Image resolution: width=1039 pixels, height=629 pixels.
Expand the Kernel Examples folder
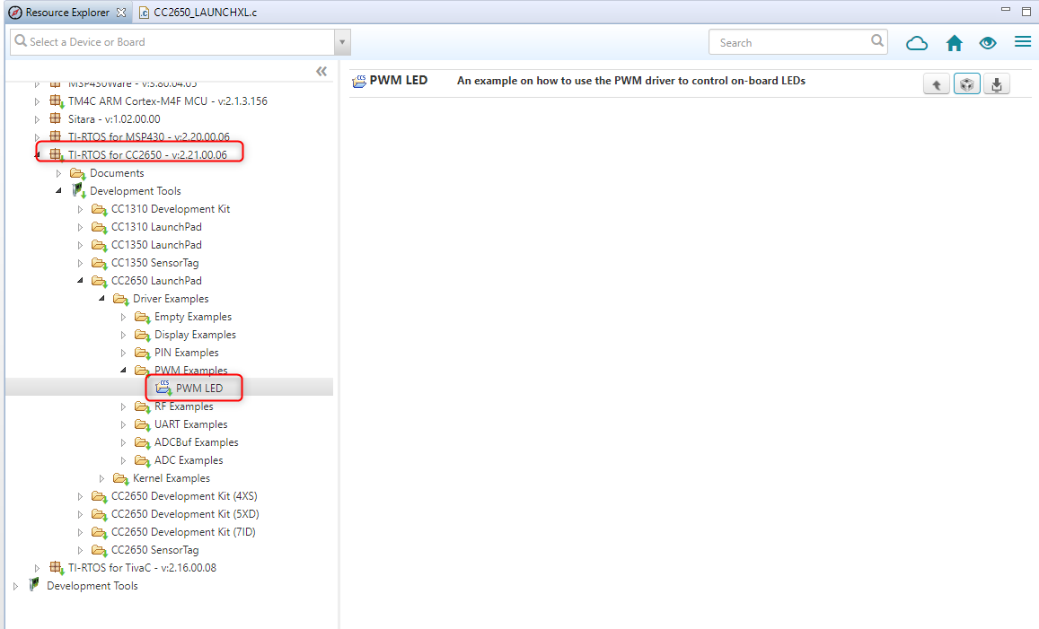101,478
